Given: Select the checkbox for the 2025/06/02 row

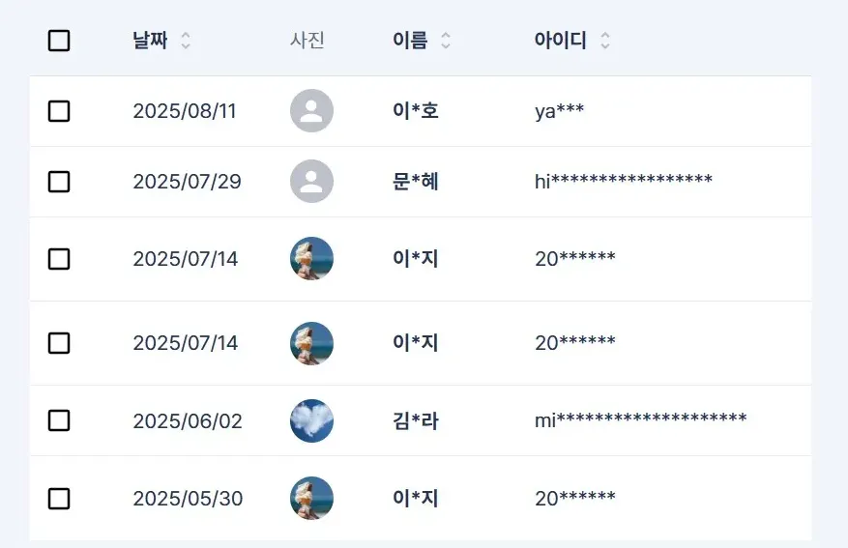Looking at the screenshot, I should 59,420.
